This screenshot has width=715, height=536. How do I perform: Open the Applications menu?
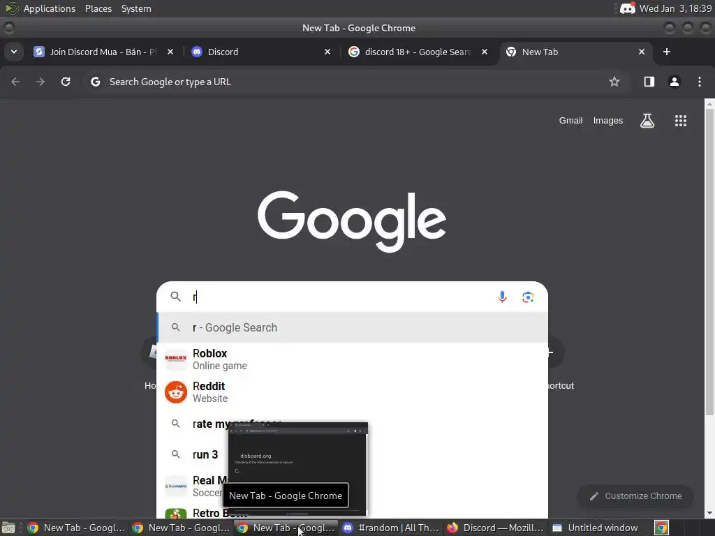pyautogui.click(x=50, y=8)
